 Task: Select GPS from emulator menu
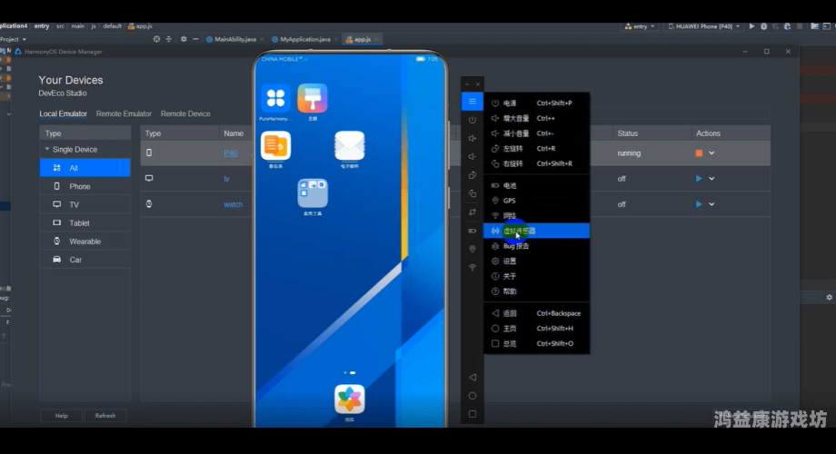tap(510, 200)
